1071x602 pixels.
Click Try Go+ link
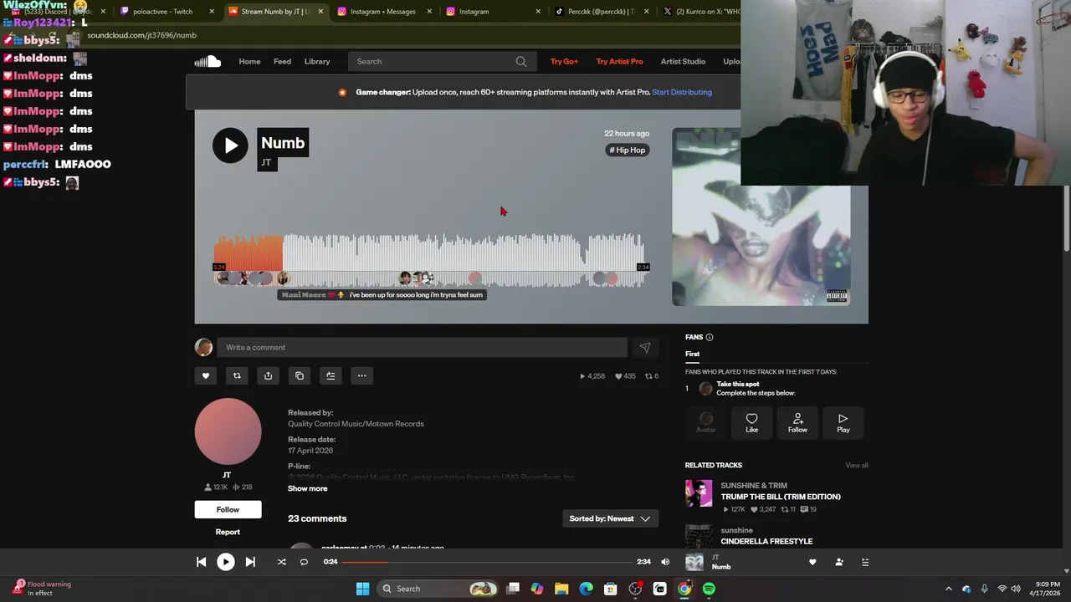click(564, 61)
